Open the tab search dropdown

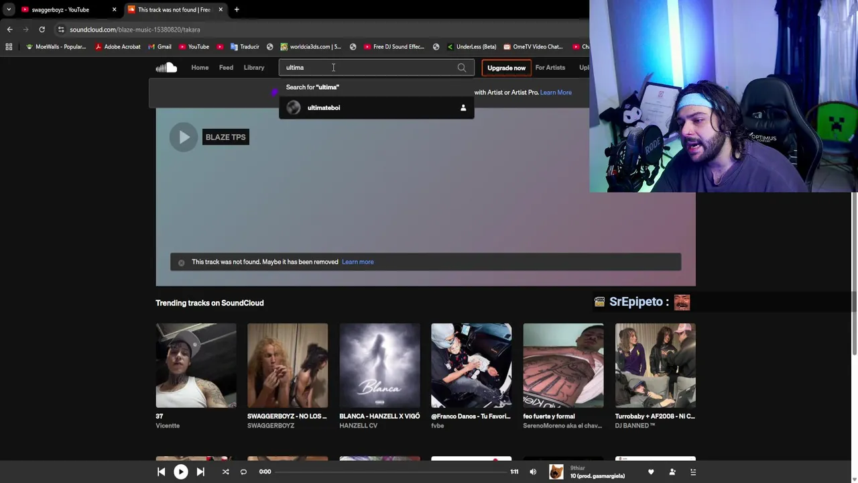tap(8, 9)
